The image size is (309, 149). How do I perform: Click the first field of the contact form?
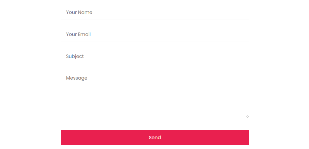(x=155, y=12)
